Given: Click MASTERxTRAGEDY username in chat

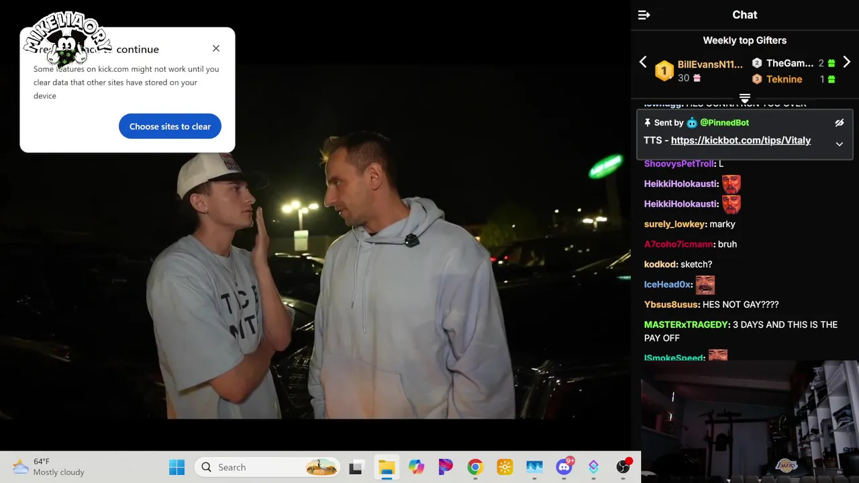Looking at the screenshot, I should [686, 325].
